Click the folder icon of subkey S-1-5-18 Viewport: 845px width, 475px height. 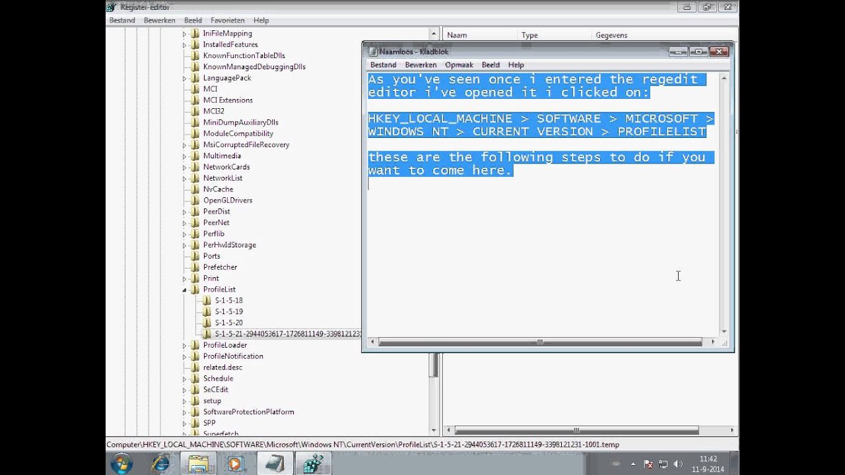[x=207, y=301]
